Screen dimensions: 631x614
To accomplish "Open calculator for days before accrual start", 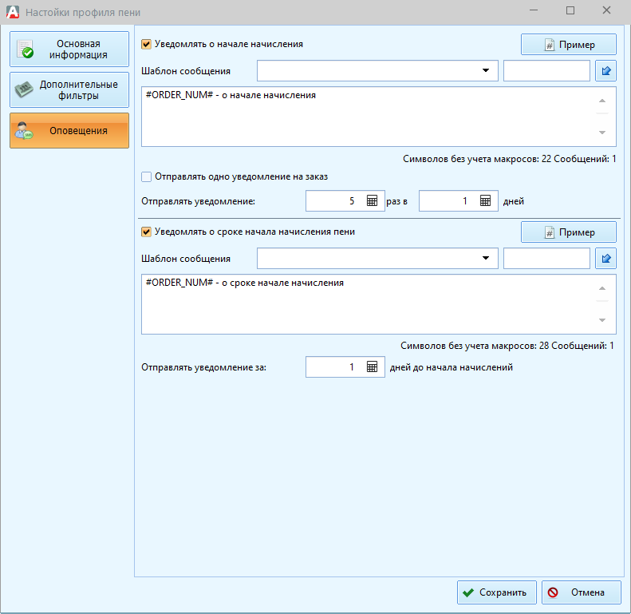I will tap(372, 367).
